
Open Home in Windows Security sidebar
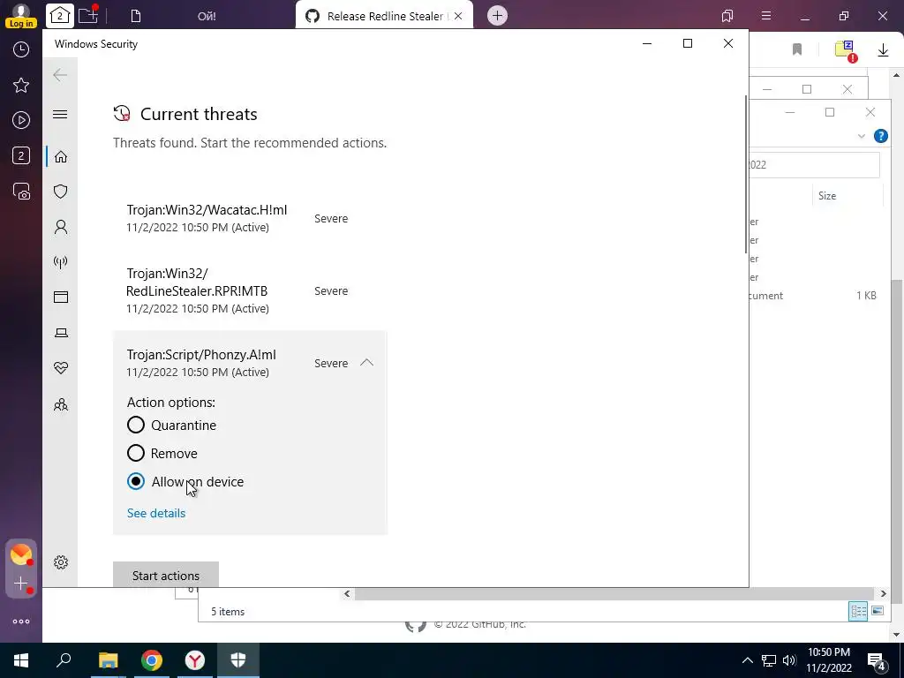pyautogui.click(x=61, y=157)
